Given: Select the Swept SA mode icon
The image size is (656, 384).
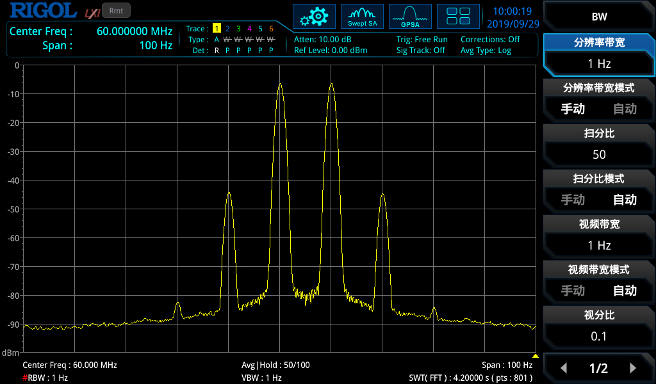Looking at the screenshot, I should coord(362,16).
